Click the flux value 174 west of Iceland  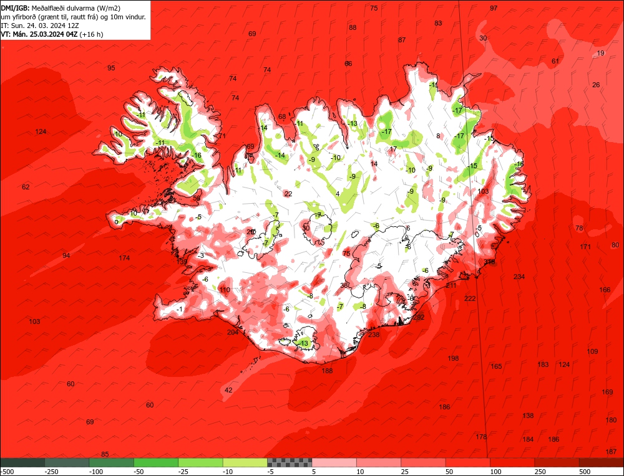[124, 258]
